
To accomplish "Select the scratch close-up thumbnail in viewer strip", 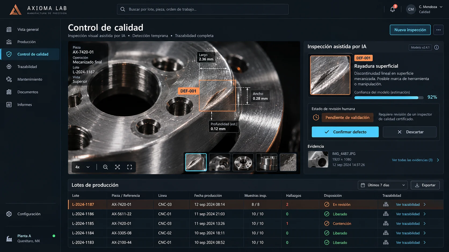I will point(196,162).
